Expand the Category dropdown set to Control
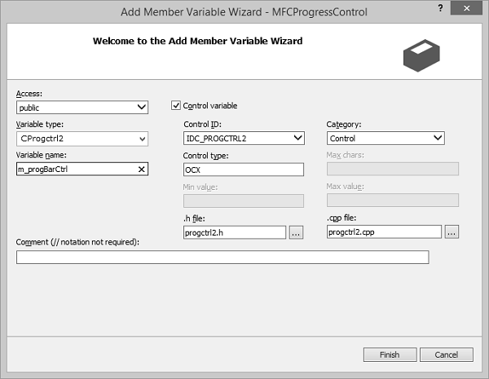The image size is (489, 379). tap(385, 139)
